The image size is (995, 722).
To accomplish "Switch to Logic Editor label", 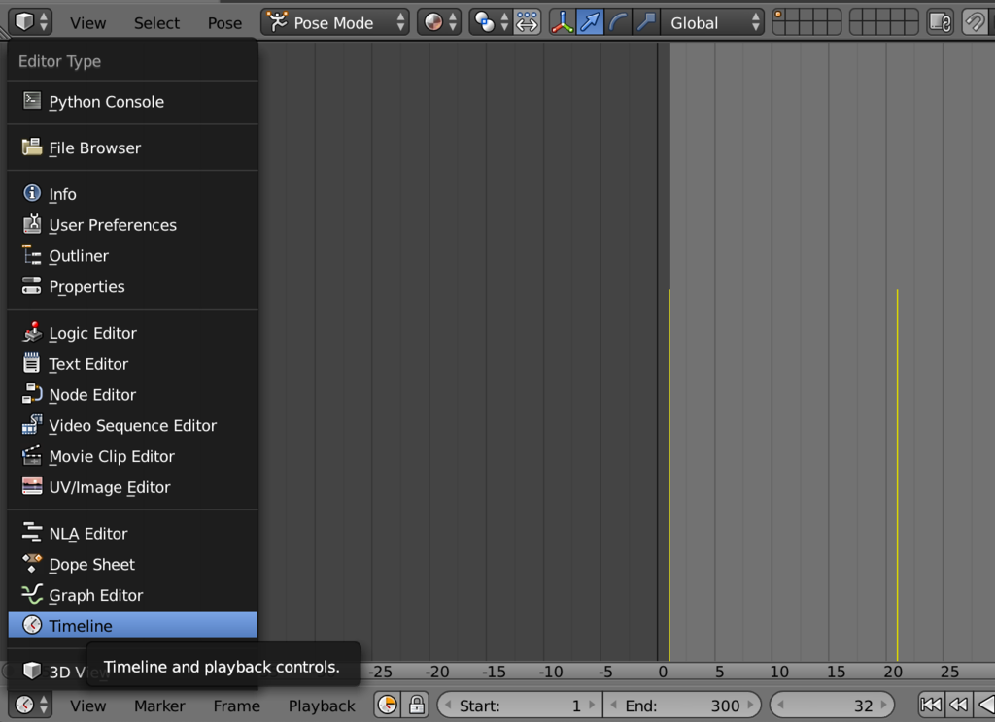I will coord(92,334).
